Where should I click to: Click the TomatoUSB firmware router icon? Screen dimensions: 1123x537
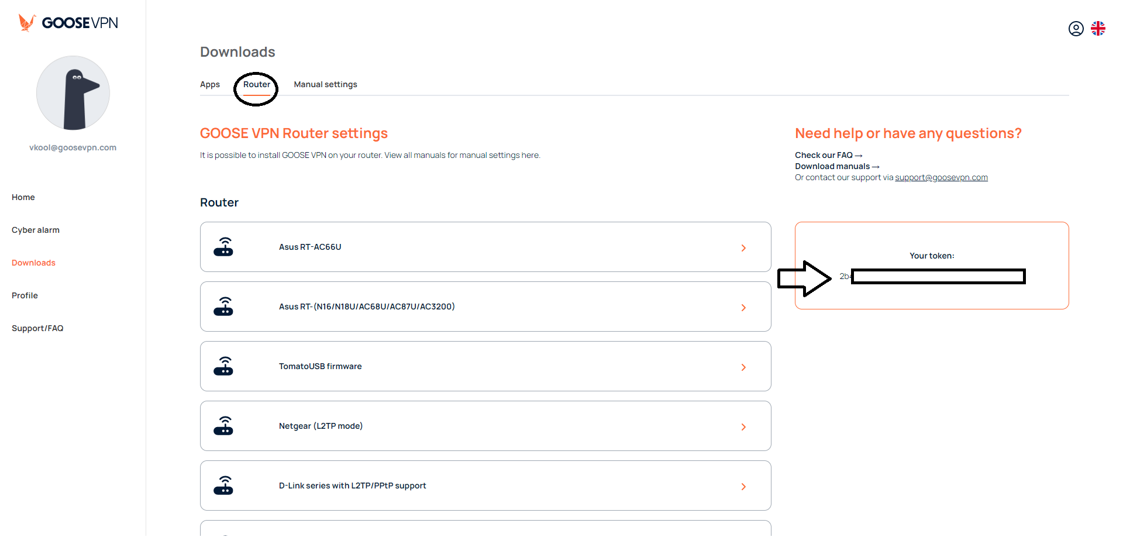223,366
